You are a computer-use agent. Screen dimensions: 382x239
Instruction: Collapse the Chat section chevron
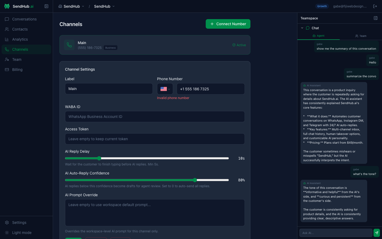point(302,28)
